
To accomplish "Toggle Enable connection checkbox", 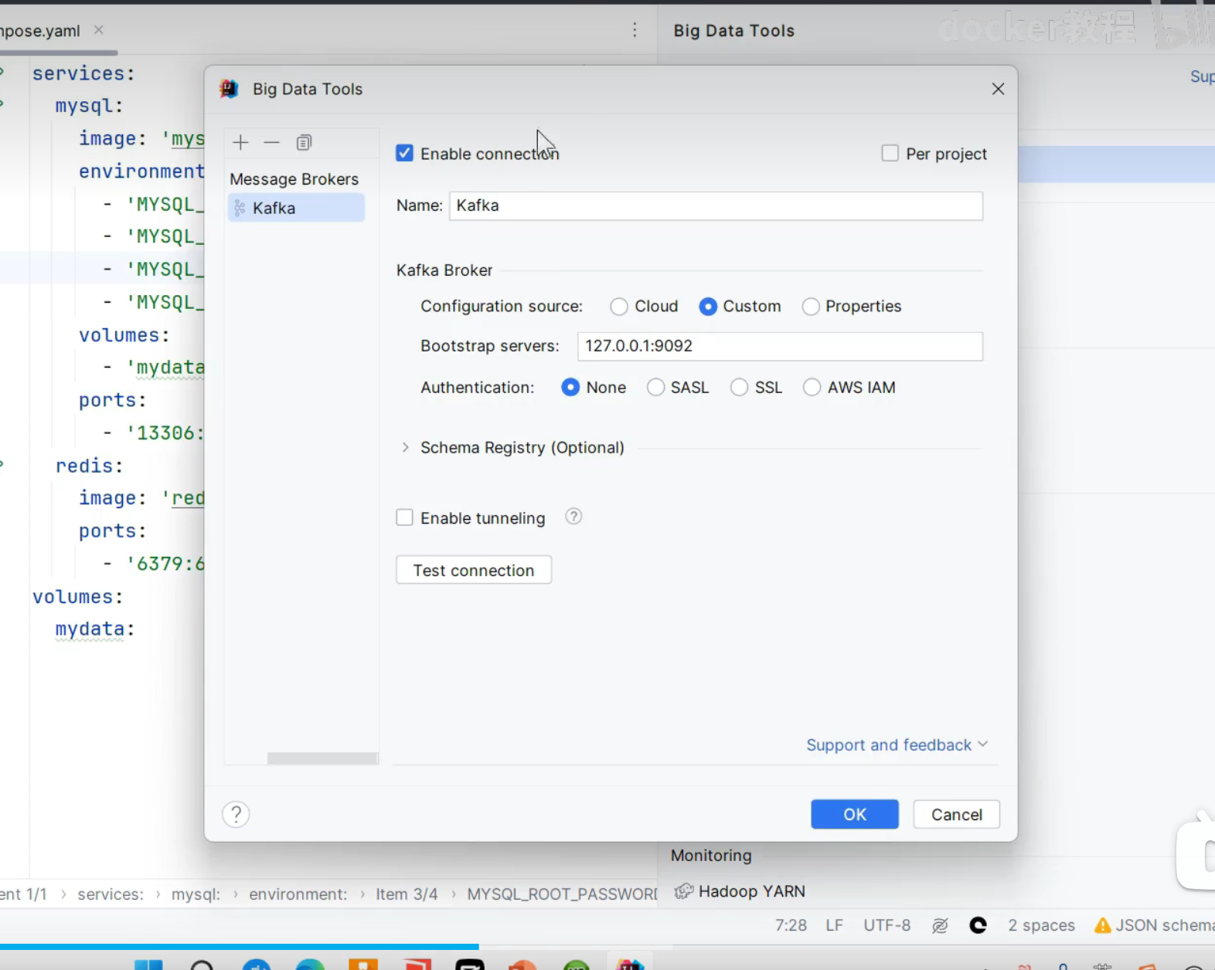I will (404, 153).
